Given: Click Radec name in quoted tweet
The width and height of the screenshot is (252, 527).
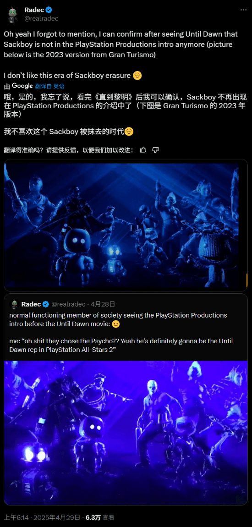Looking at the screenshot, I should tap(31, 304).
